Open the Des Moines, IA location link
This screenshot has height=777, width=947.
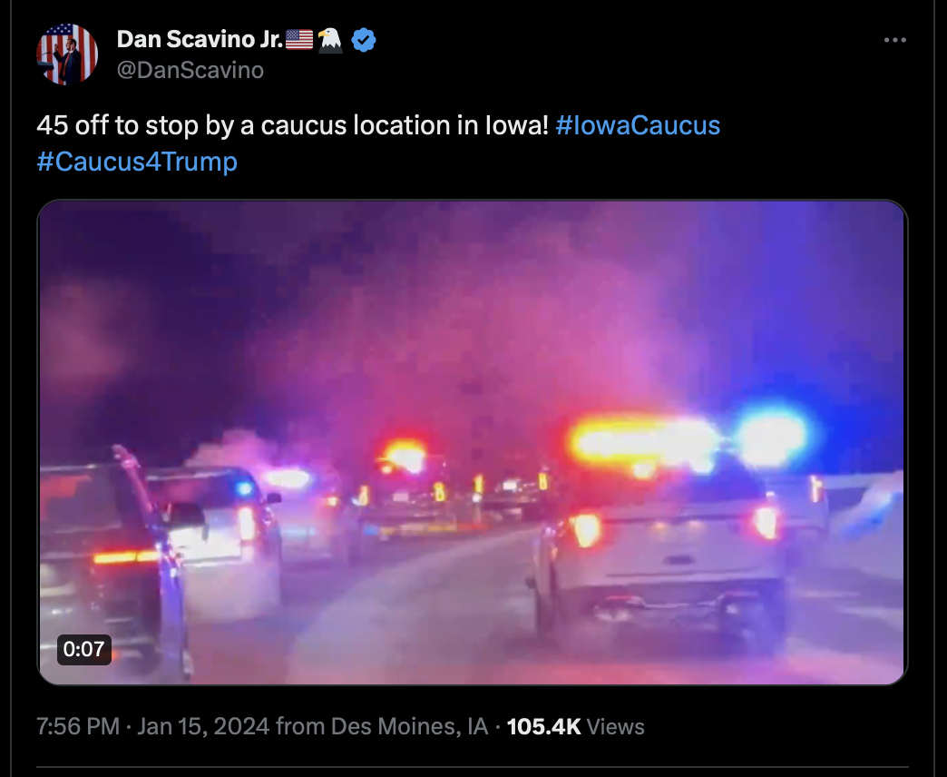(x=409, y=726)
